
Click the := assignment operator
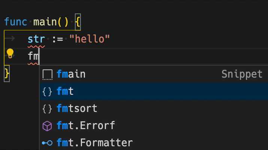click(x=57, y=39)
